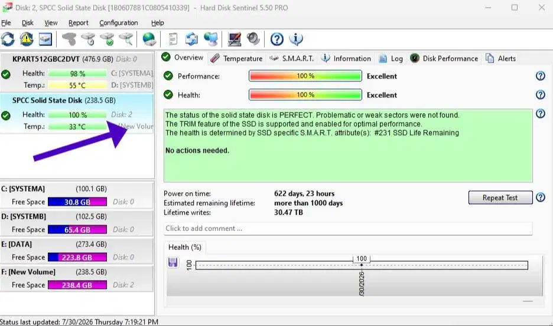Image resolution: width=553 pixels, height=326 pixels.
Task: Switch to the Temperature tab
Action: tap(236, 58)
